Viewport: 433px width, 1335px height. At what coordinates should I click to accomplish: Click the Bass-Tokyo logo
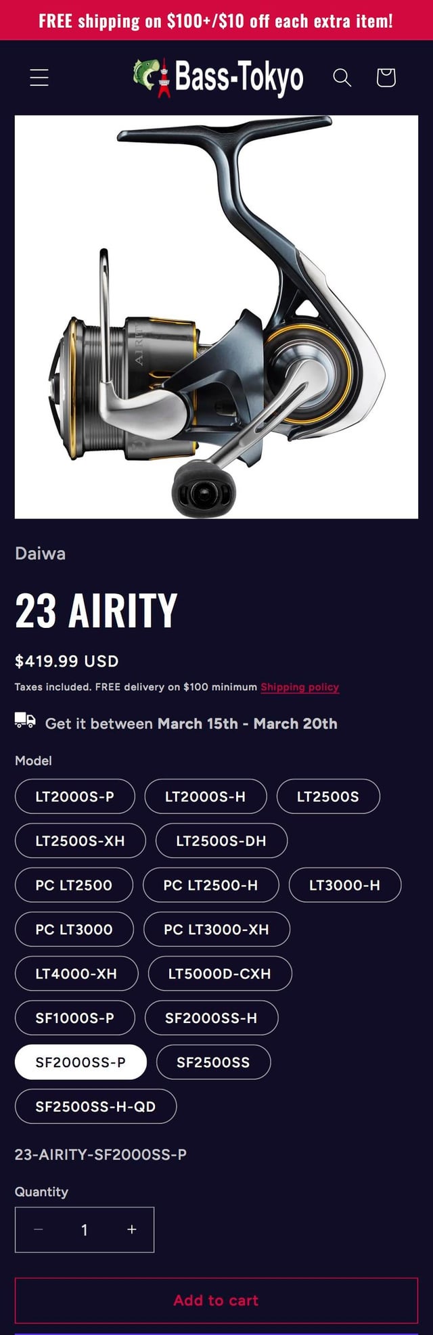point(218,77)
